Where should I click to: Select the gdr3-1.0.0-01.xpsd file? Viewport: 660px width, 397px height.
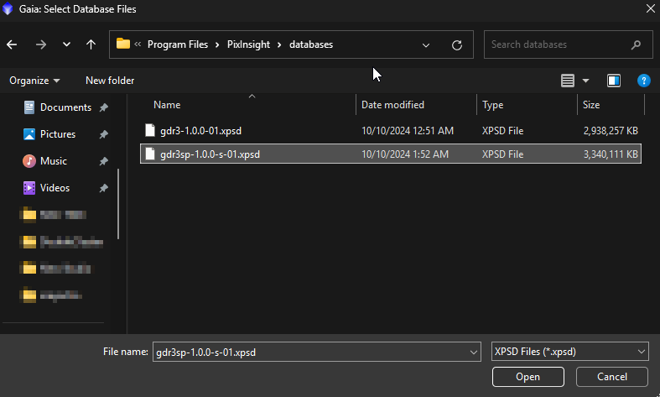pos(200,131)
